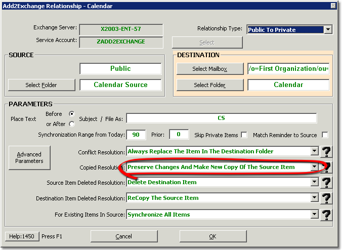The image size is (342, 251).
Task: Expand the Conflict Resolution dropdown
Action: [314, 151]
